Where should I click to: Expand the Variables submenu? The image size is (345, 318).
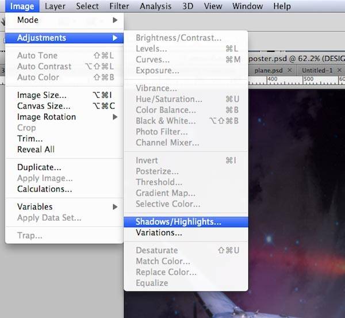(x=34, y=206)
